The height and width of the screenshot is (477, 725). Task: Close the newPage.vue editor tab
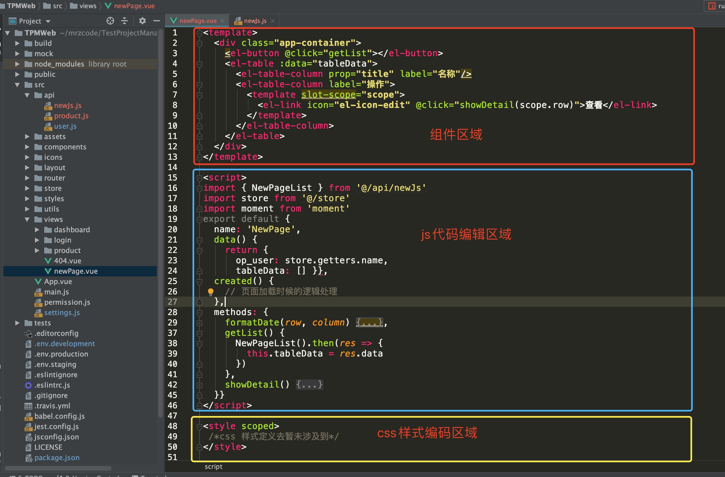(x=222, y=21)
